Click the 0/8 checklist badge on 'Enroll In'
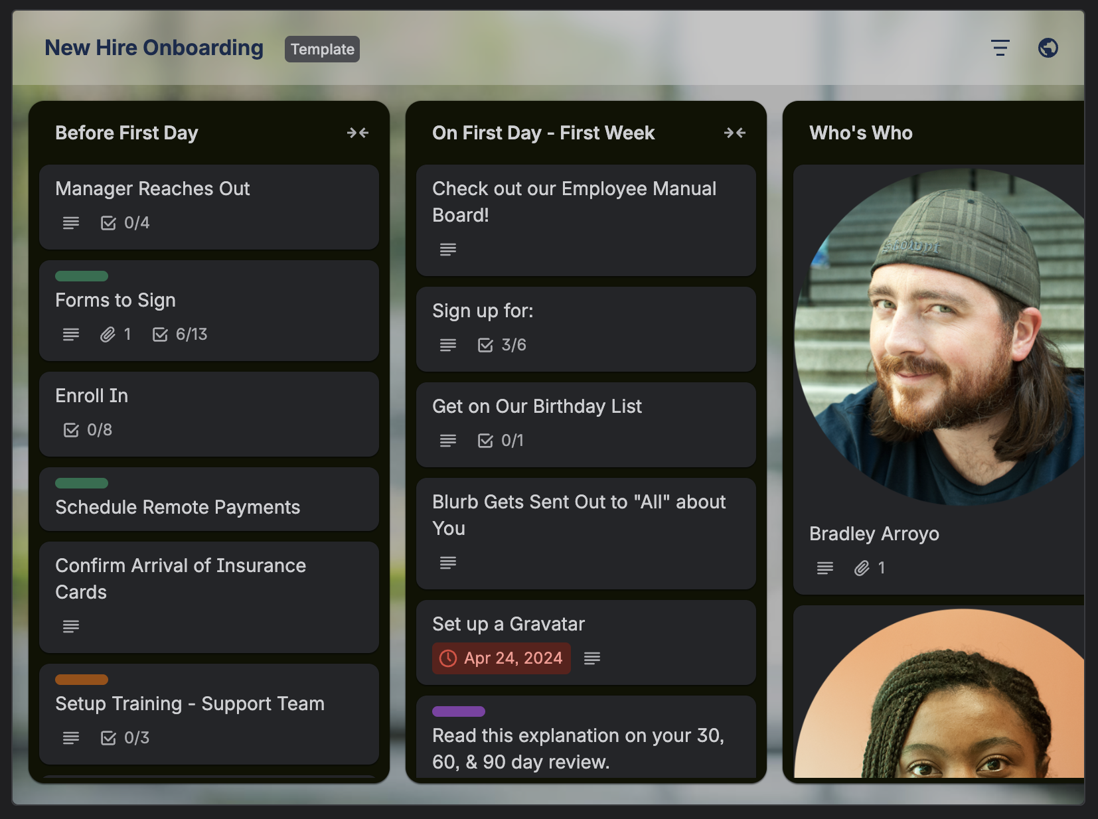 tap(89, 429)
